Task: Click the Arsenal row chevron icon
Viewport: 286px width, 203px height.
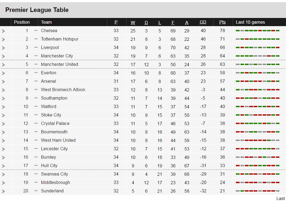Action: point(4,82)
